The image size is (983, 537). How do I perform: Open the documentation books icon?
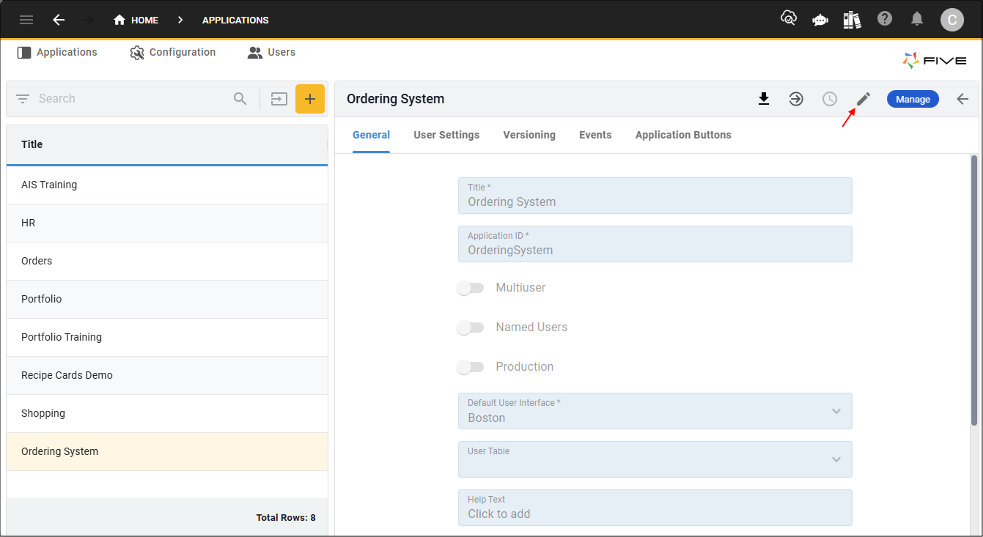(852, 19)
